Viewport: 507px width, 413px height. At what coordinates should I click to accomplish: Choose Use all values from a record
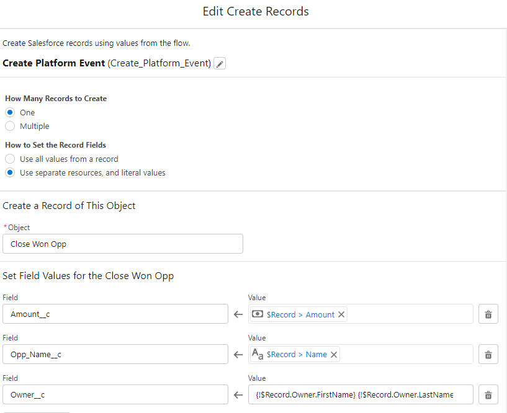click(x=10, y=159)
